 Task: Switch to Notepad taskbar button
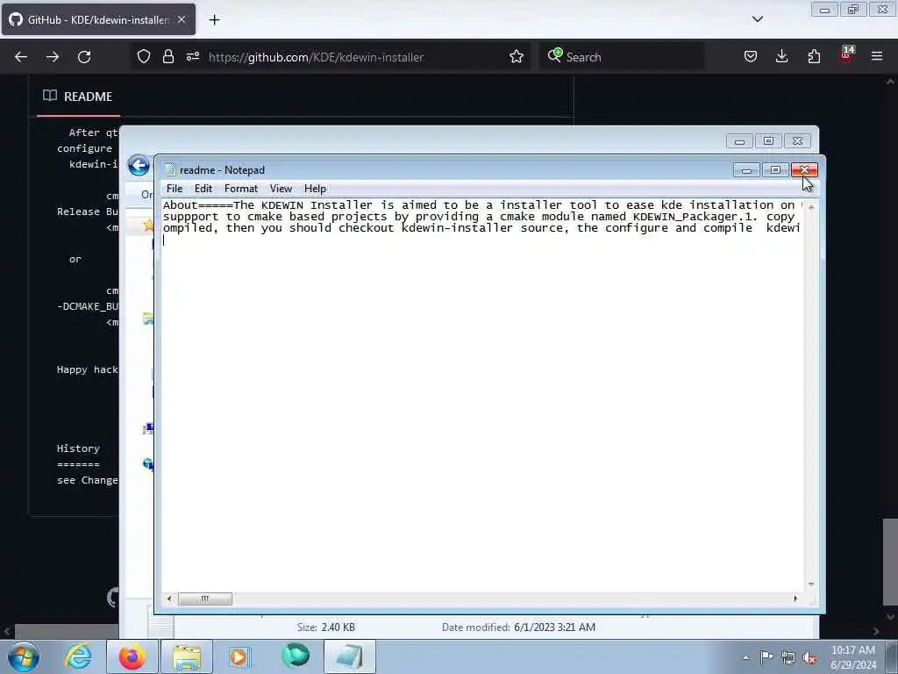point(350,656)
